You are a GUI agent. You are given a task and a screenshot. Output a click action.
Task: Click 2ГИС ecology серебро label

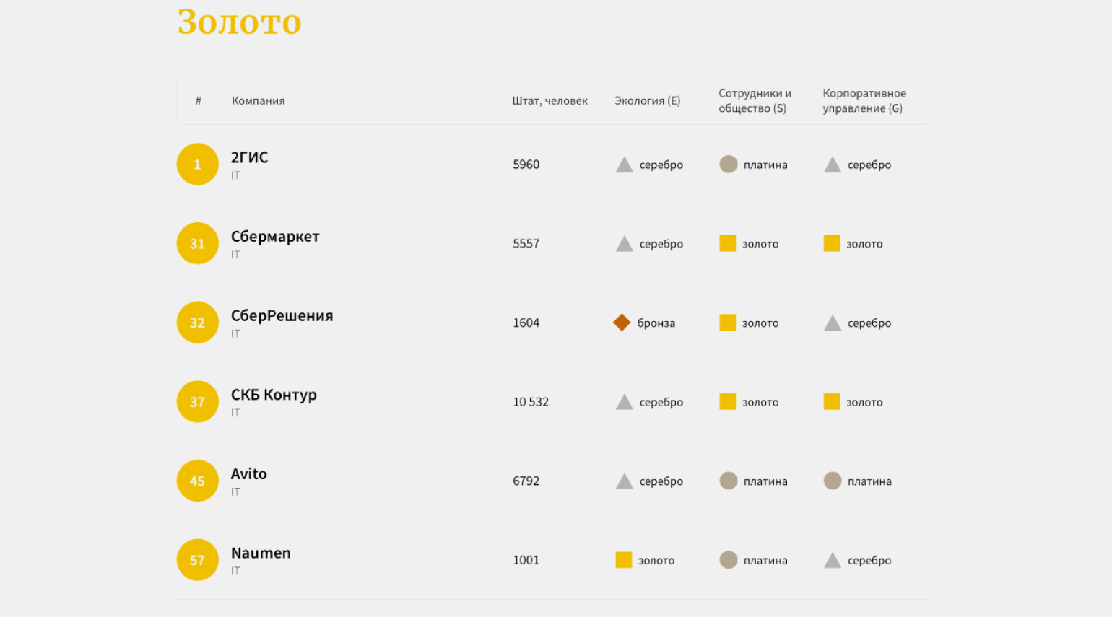click(661, 165)
